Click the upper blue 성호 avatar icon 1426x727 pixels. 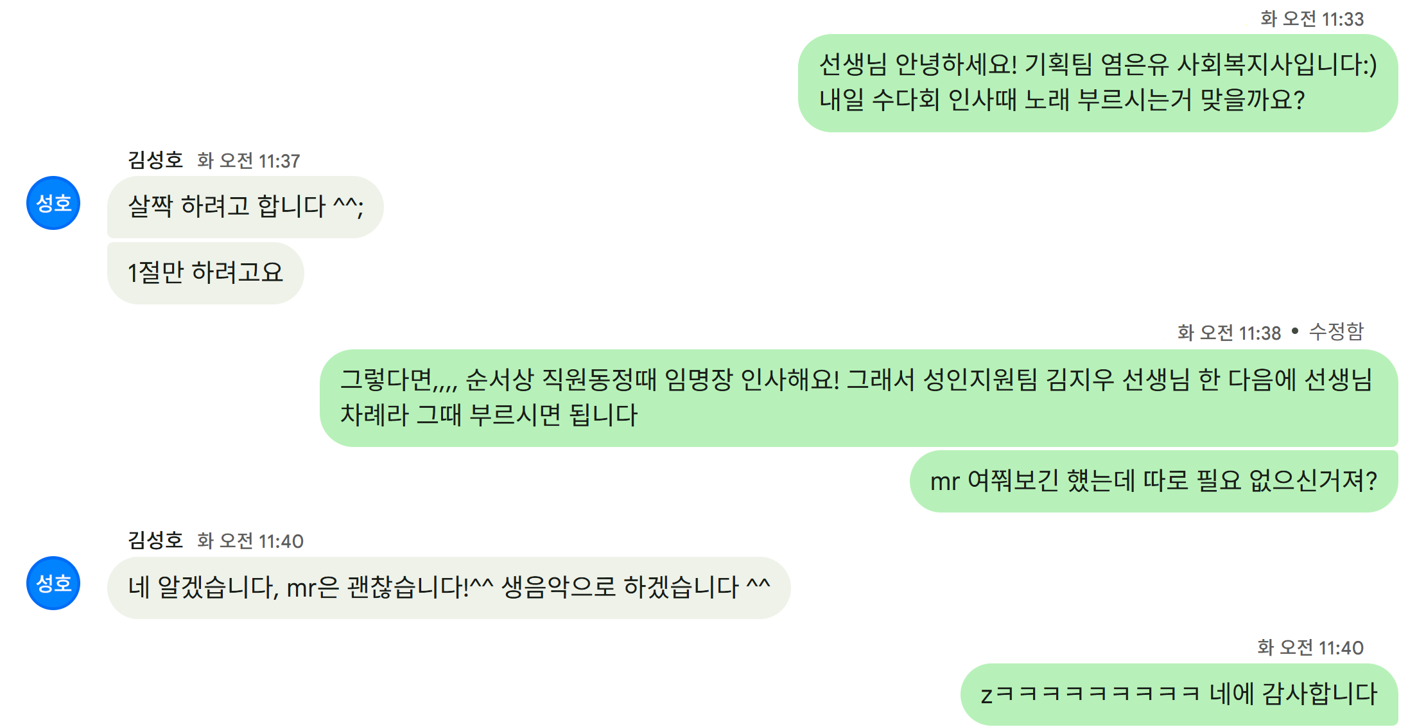[53, 203]
